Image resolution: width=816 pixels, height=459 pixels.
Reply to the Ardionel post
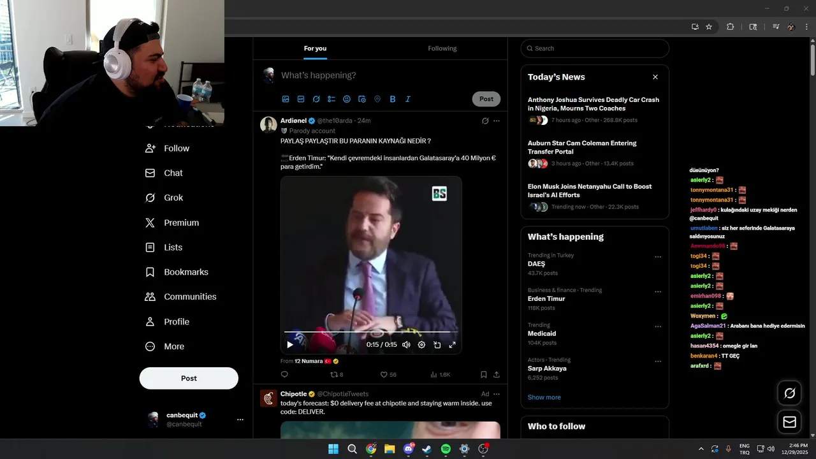coord(284,375)
